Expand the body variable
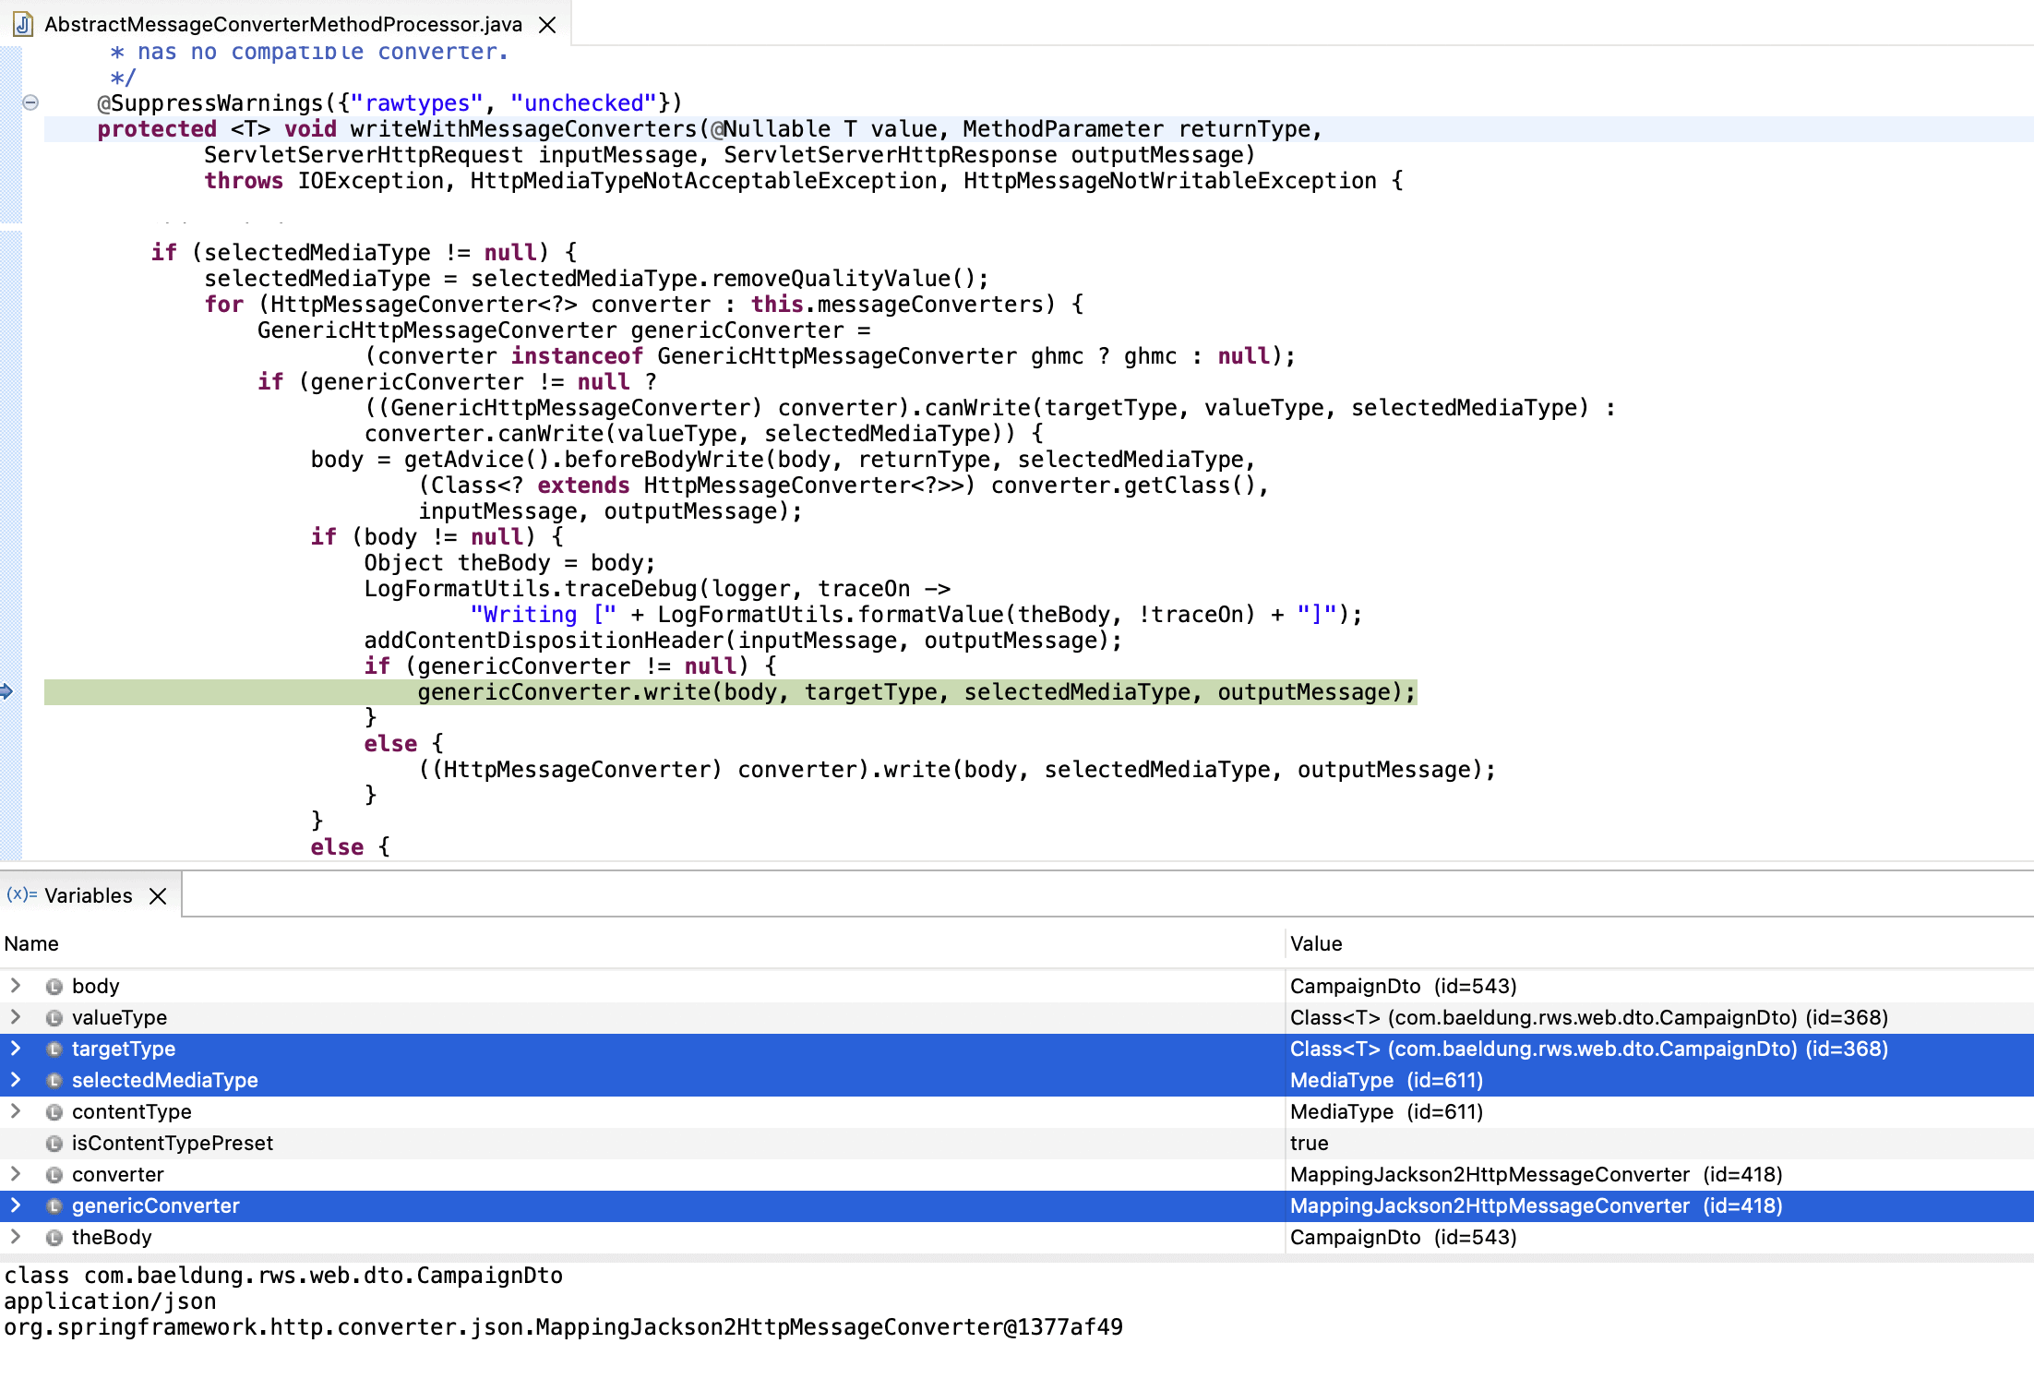2034x1379 pixels. click(x=16, y=986)
